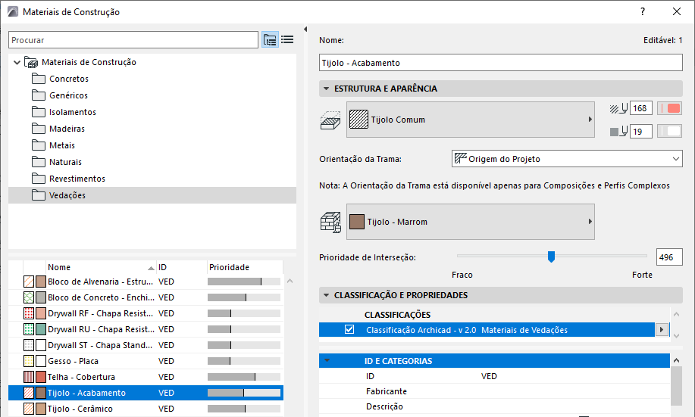Sort list by Nome column header

pyautogui.click(x=101, y=267)
